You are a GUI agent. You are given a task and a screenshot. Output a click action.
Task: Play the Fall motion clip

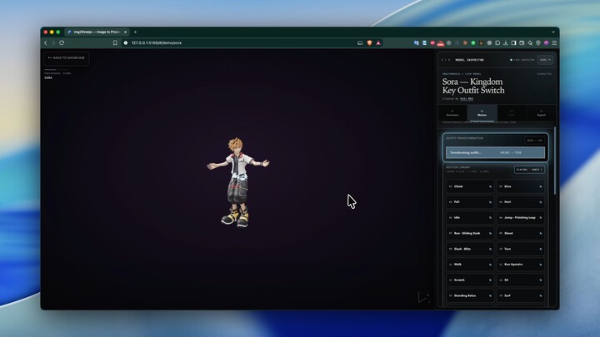pyautogui.click(x=470, y=202)
